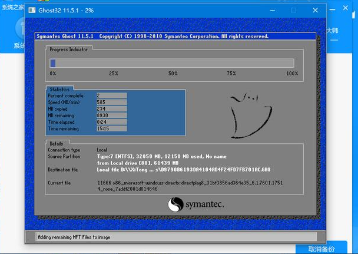Click the Ghost32 title bar app icon
The width and height of the screenshot is (358, 254).
tap(32, 11)
